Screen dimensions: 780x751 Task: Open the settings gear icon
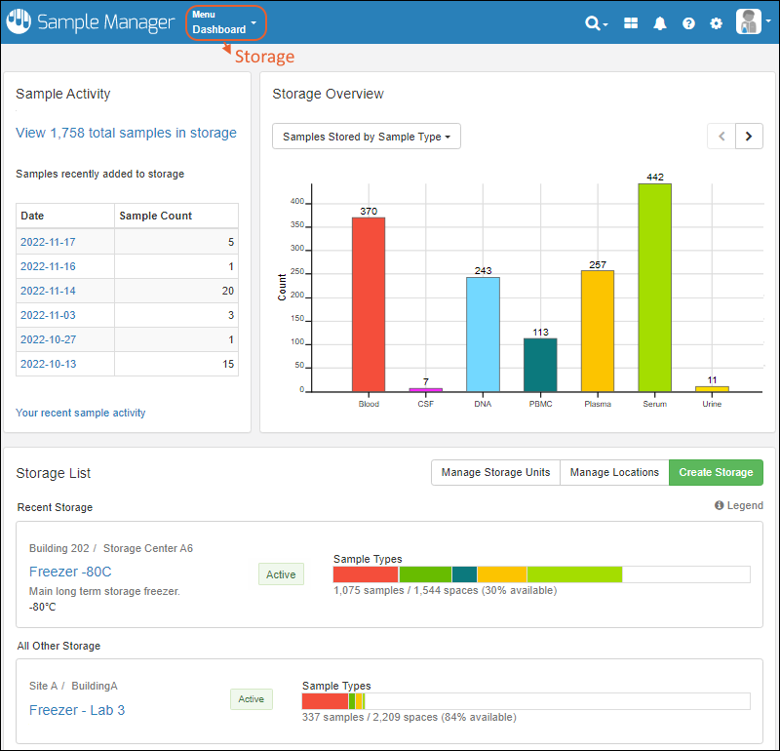point(717,23)
